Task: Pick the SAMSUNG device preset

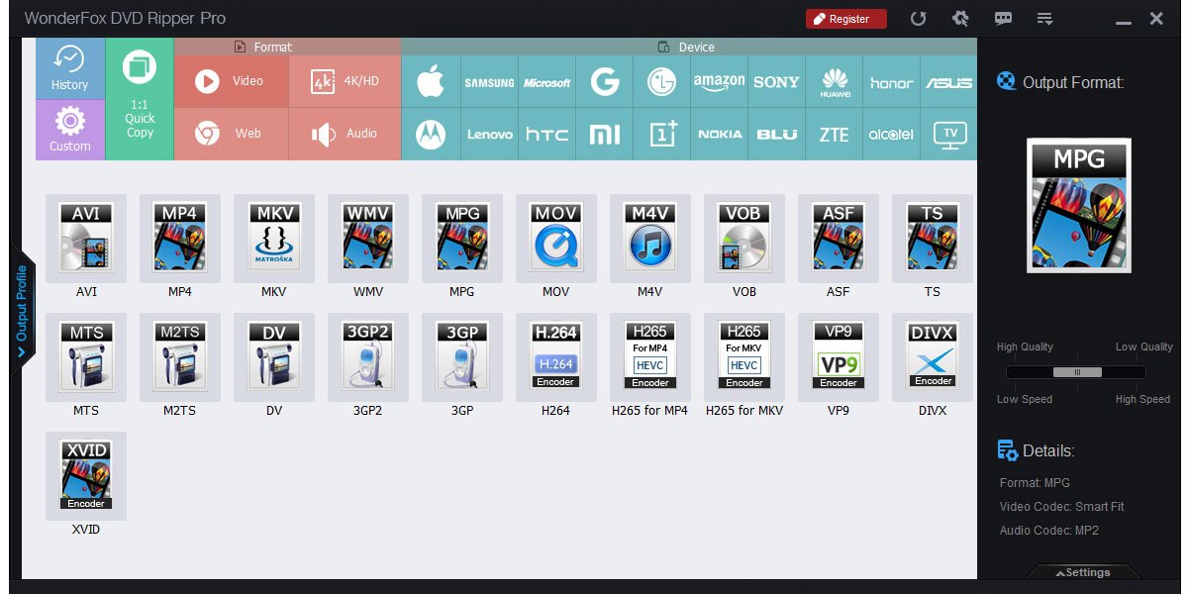Action: (x=489, y=79)
